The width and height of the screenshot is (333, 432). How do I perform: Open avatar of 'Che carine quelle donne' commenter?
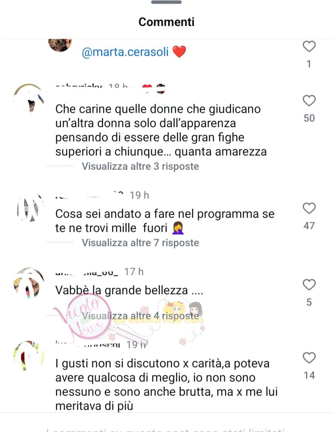coord(29,99)
